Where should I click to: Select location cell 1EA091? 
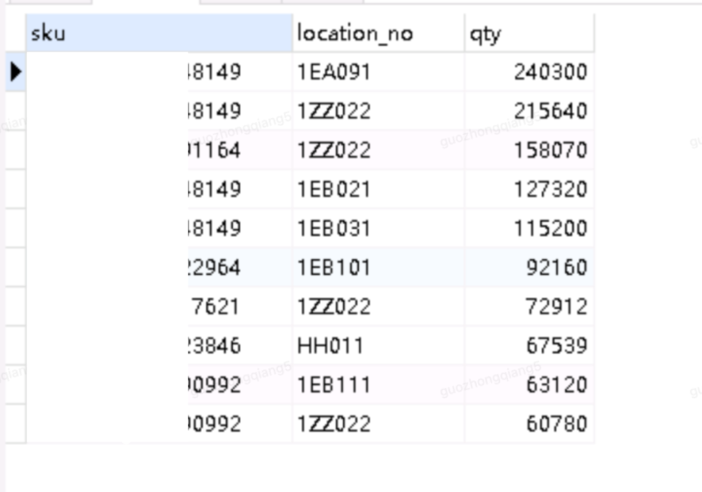pos(378,72)
